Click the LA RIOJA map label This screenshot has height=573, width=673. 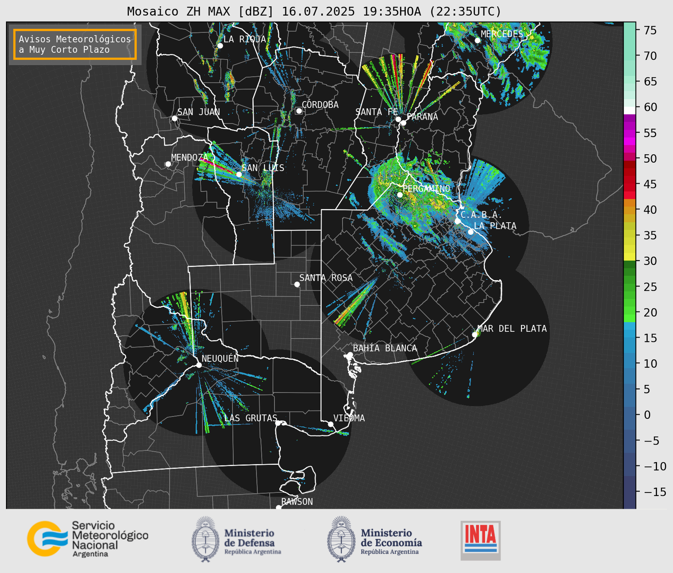click(245, 39)
